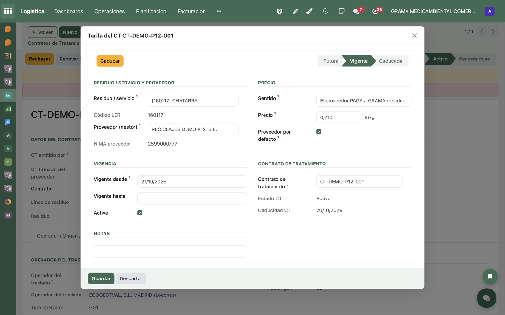Open the main apps grid menu
Viewport: 505px width, 315px height.
point(8,11)
